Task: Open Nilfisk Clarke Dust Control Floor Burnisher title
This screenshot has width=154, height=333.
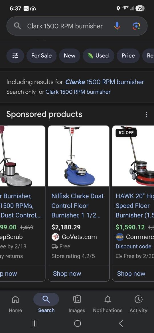Action: pyautogui.click(x=78, y=205)
